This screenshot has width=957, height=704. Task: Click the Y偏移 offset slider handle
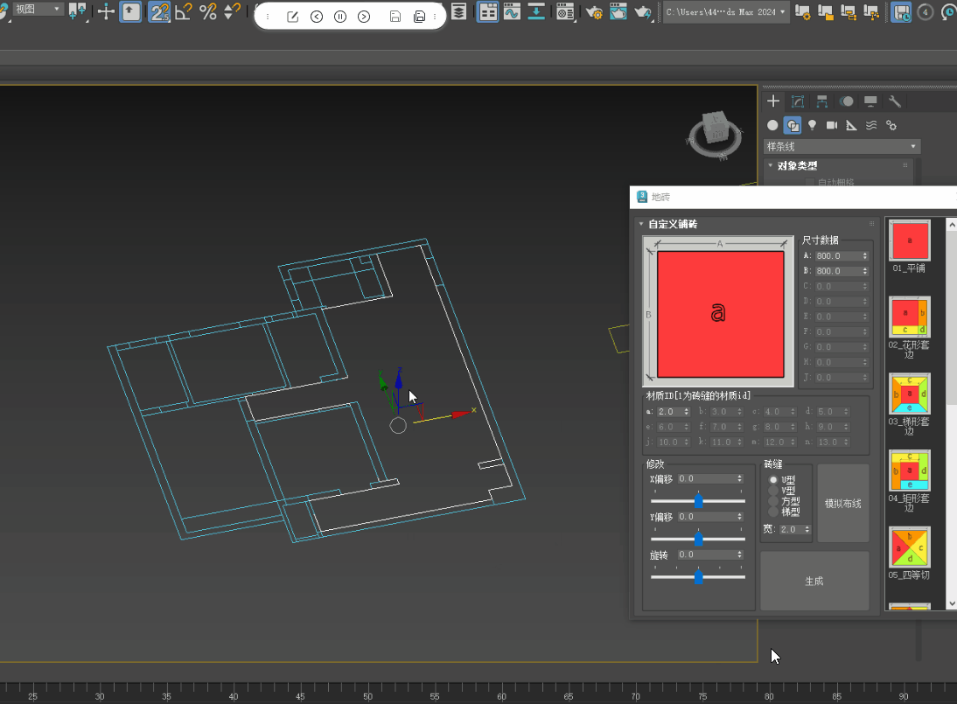click(699, 539)
